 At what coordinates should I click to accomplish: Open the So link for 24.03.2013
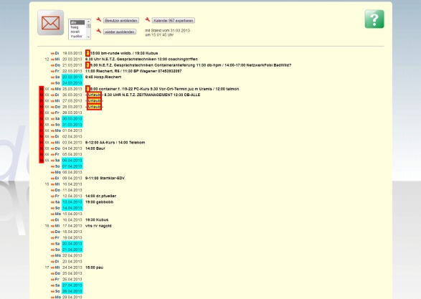pos(57,83)
